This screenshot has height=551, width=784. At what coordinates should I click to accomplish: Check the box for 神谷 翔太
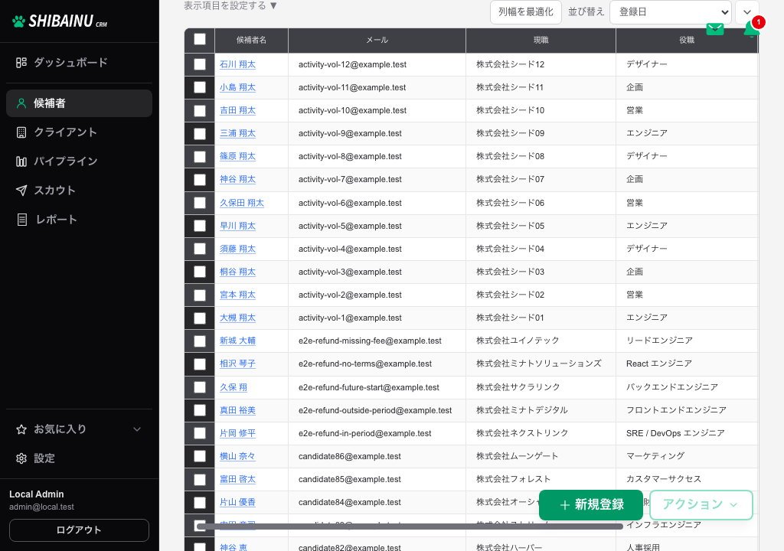pos(200,180)
